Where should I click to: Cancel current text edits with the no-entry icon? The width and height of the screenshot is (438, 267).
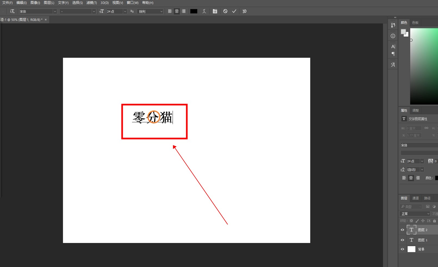click(x=225, y=11)
